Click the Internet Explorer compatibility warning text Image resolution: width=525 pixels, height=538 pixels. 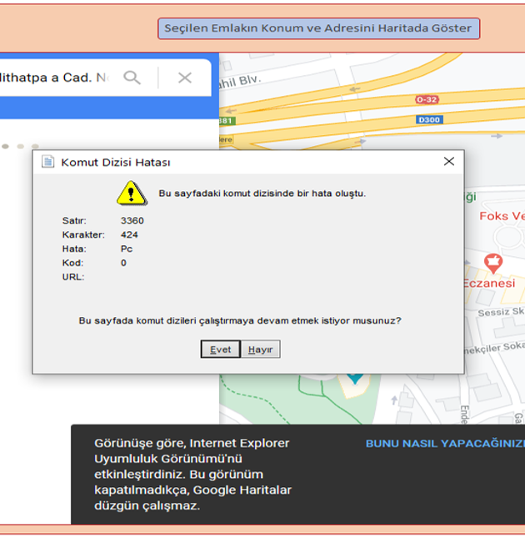pos(192,474)
